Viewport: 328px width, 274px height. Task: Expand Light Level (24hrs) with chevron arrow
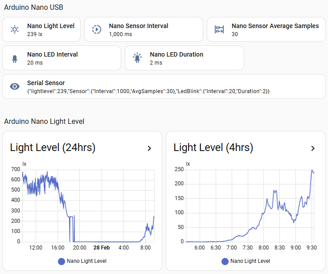click(x=149, y=148)
